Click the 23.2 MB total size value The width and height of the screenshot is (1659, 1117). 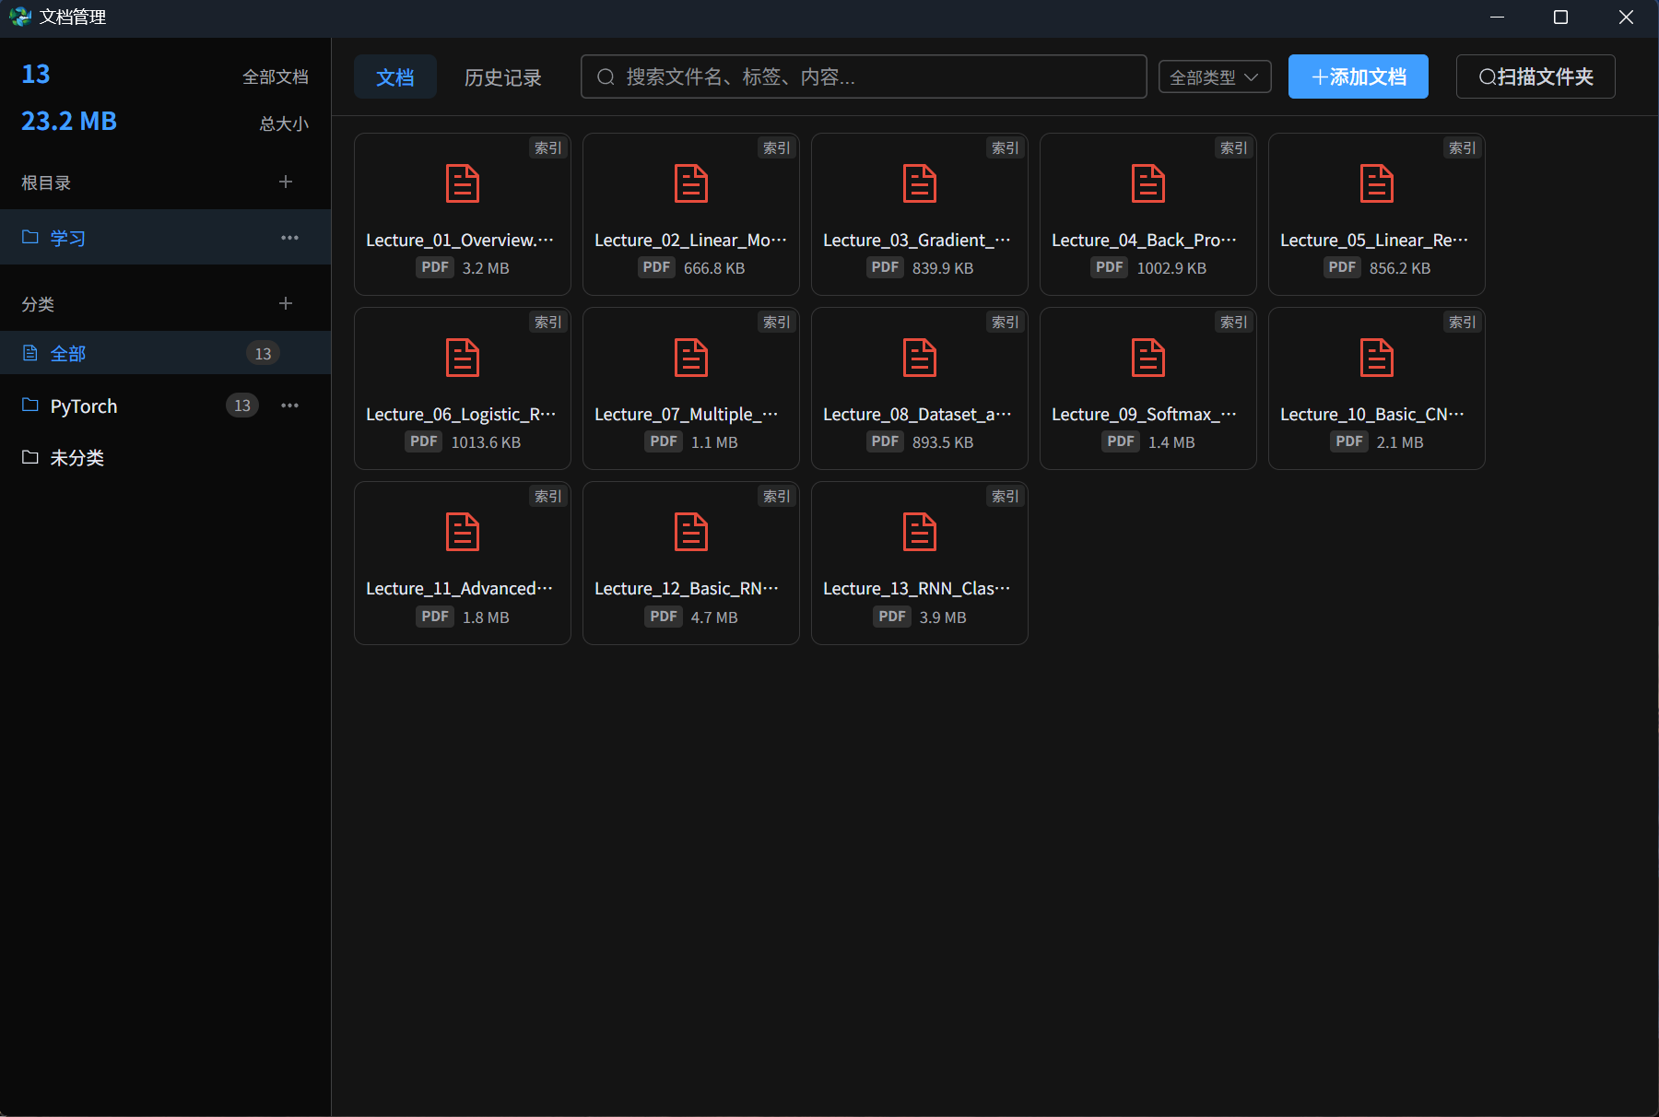[69, 121]
